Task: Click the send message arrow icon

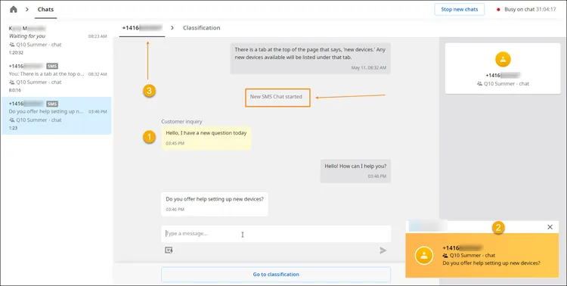Action: (x=383, y=250)
